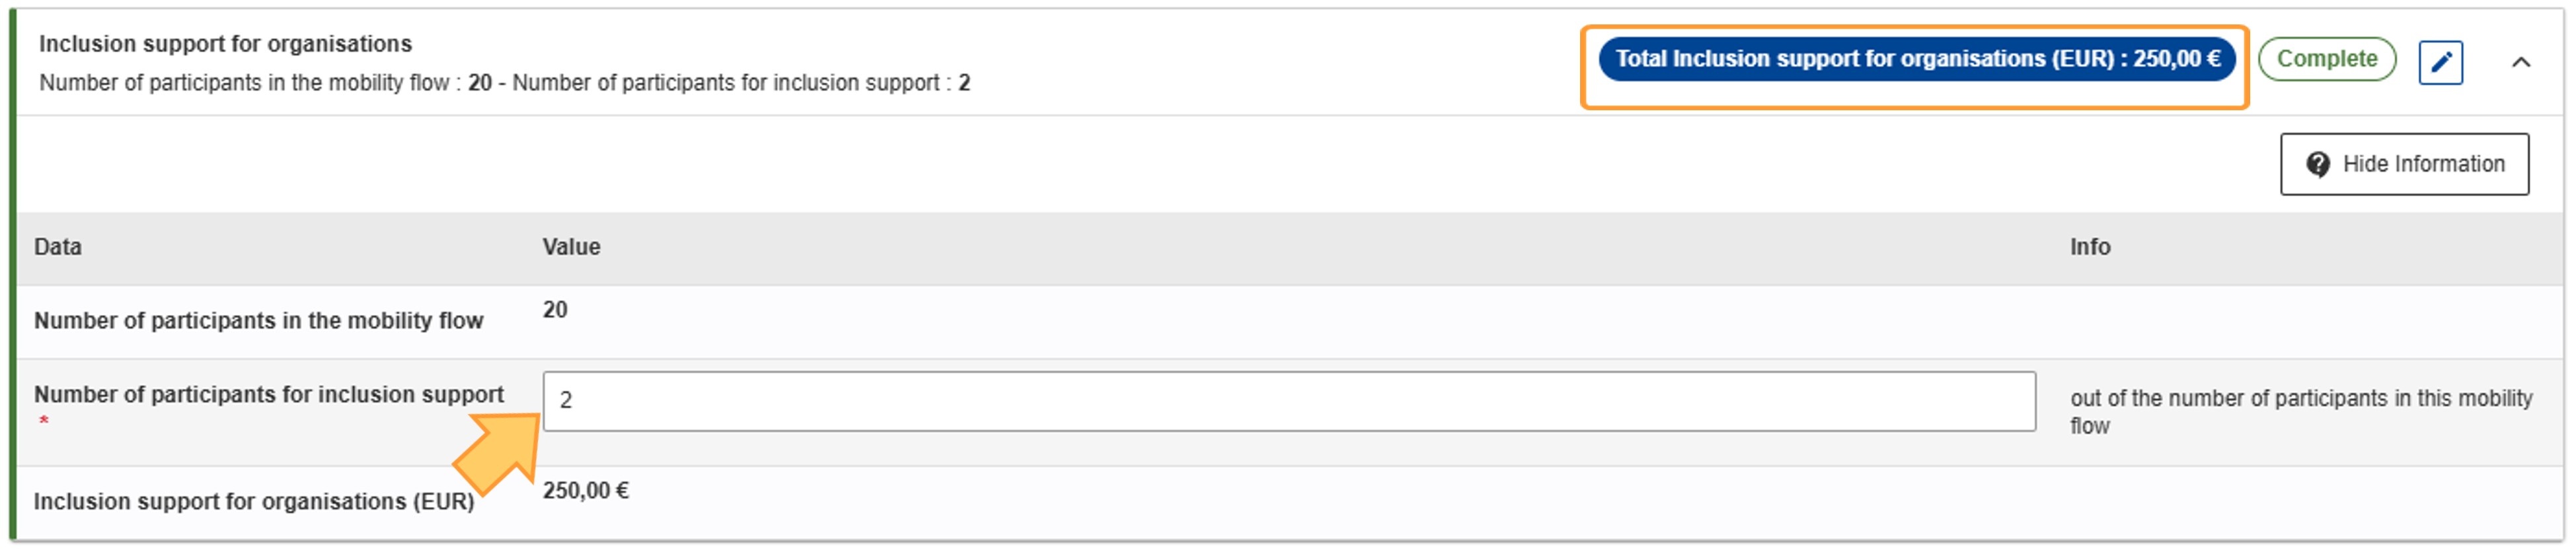Select the Info column header
The image size is (2576, 550).
coord(2089,247)
